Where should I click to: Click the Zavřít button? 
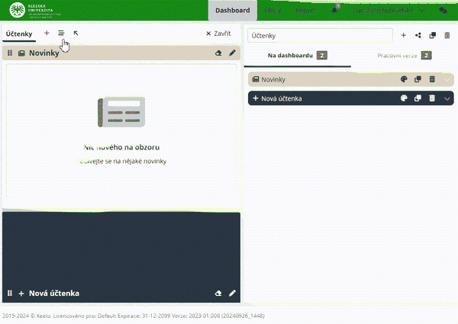pos(218,34)
